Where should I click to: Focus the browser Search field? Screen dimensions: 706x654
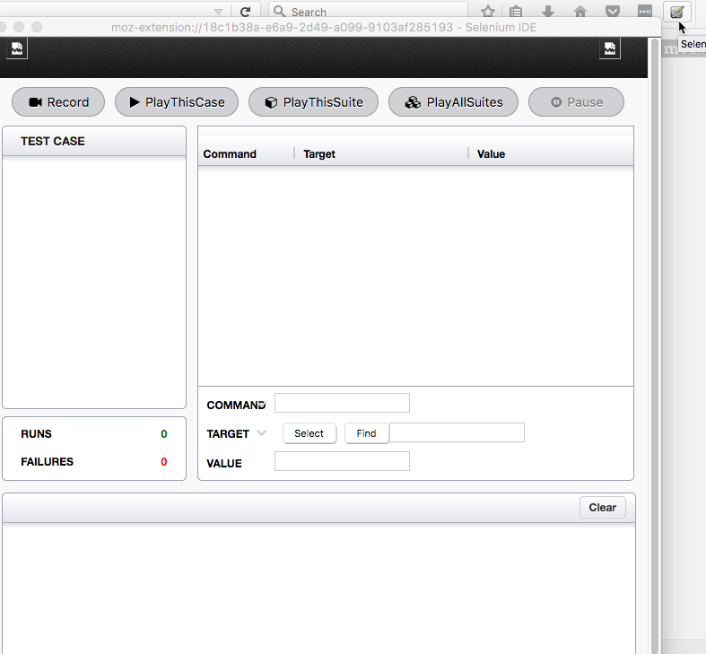point(369,12)
